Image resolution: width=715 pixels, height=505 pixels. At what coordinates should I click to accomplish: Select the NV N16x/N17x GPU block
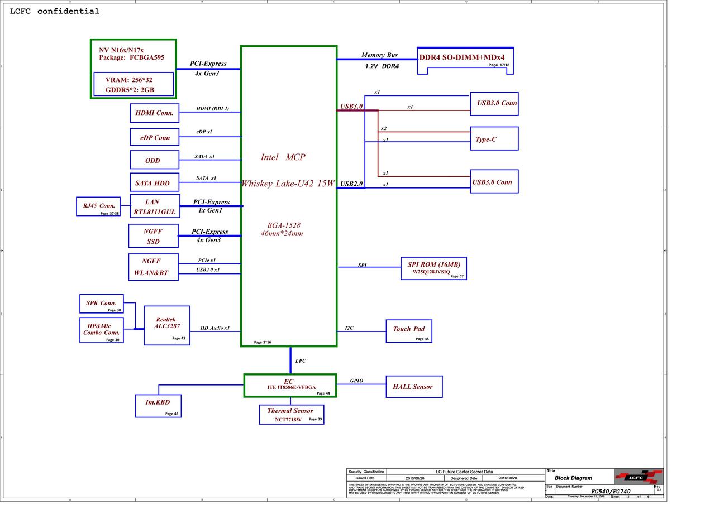(134, 69)
